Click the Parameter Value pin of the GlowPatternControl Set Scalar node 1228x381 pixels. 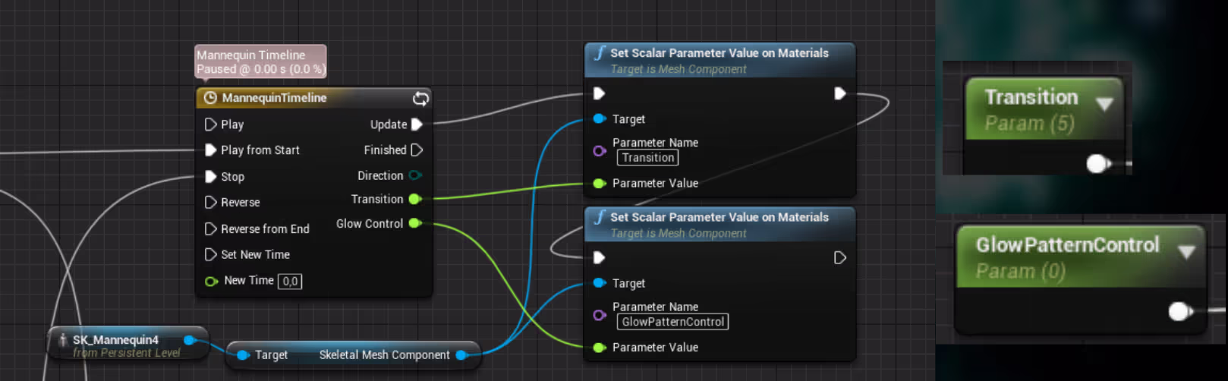point(599,347)
